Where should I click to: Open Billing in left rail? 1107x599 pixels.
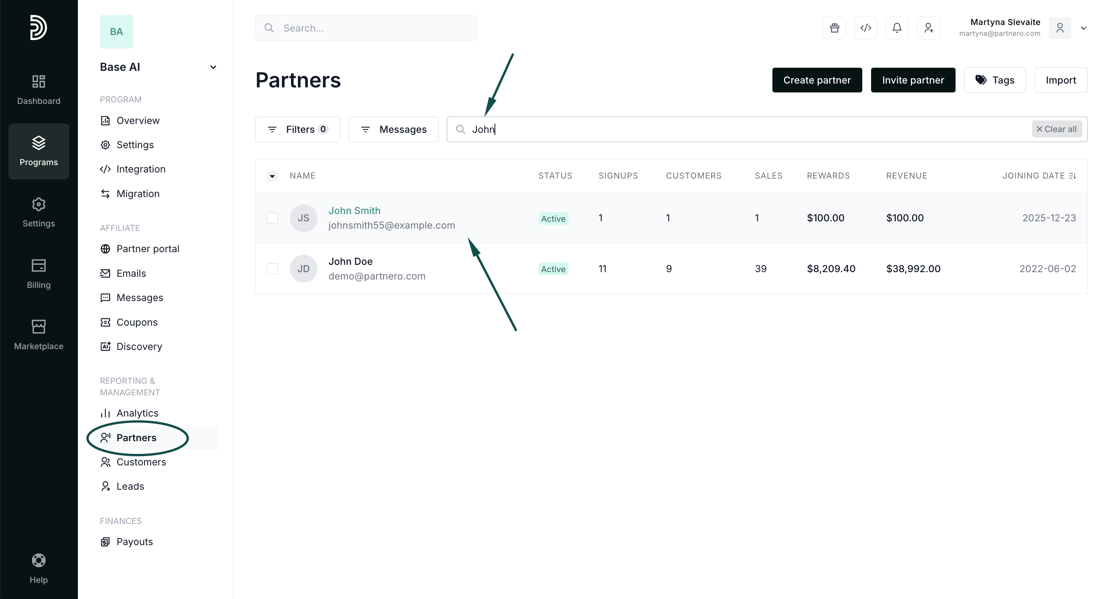point(39,273)
